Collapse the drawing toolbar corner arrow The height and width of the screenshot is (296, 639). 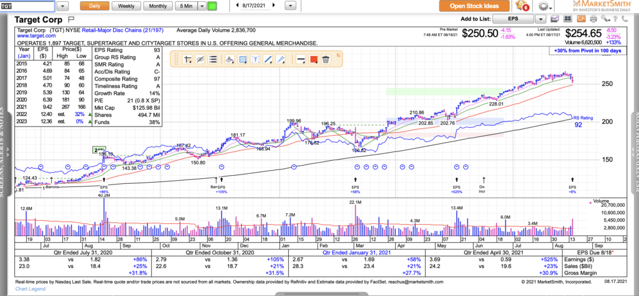point(338,54)
